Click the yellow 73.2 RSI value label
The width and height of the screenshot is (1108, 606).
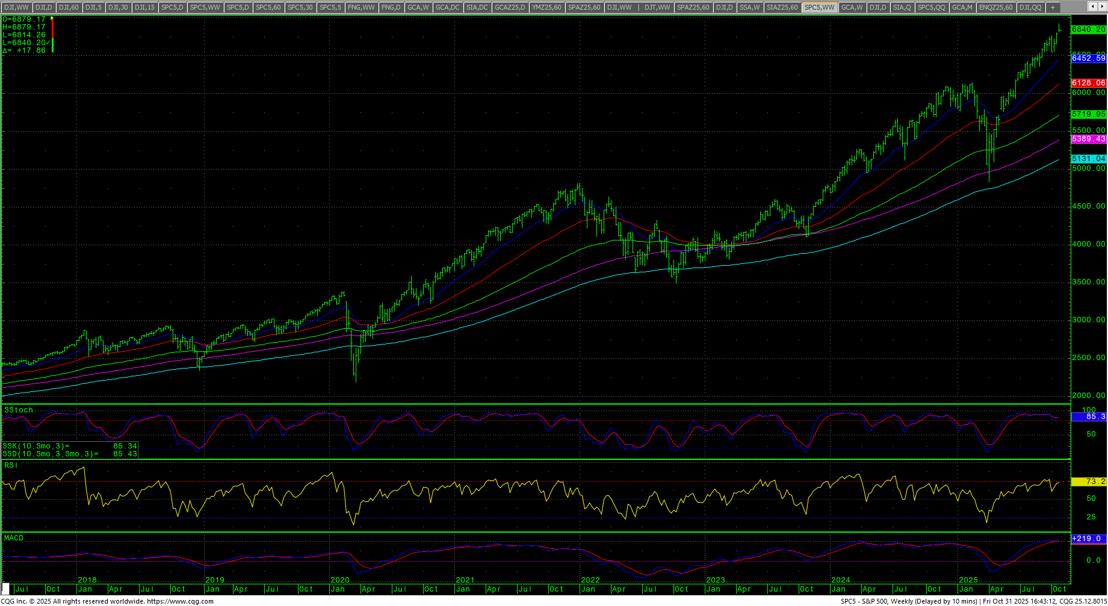tap(1088, 482)
